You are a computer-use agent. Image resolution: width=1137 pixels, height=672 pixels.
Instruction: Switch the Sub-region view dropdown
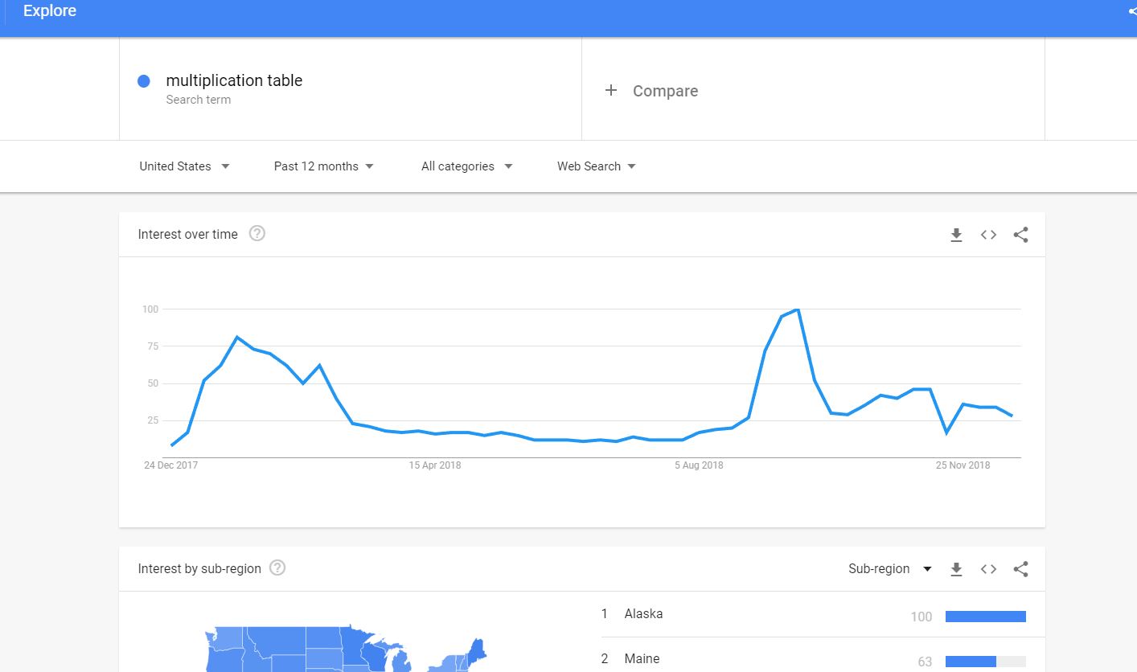click(890, 569)
